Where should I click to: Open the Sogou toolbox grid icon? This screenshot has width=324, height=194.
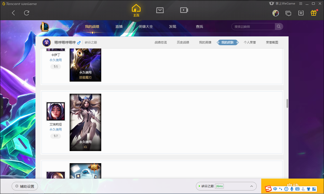pos(314,189)
